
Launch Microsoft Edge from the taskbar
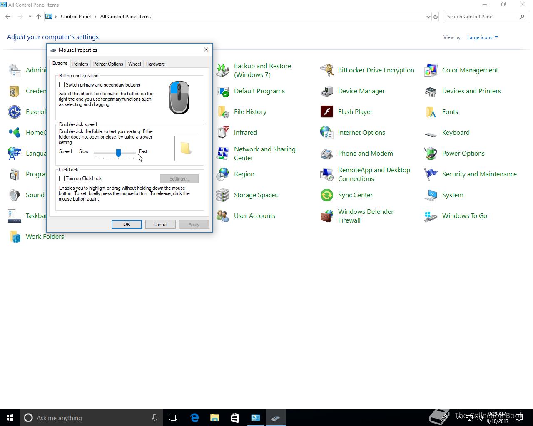194,418
